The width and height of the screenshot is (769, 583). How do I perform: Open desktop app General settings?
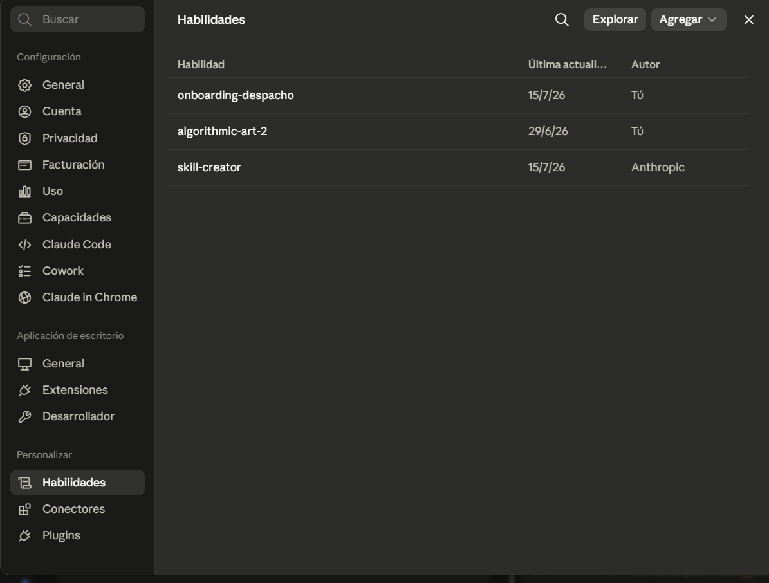(77, 364)
